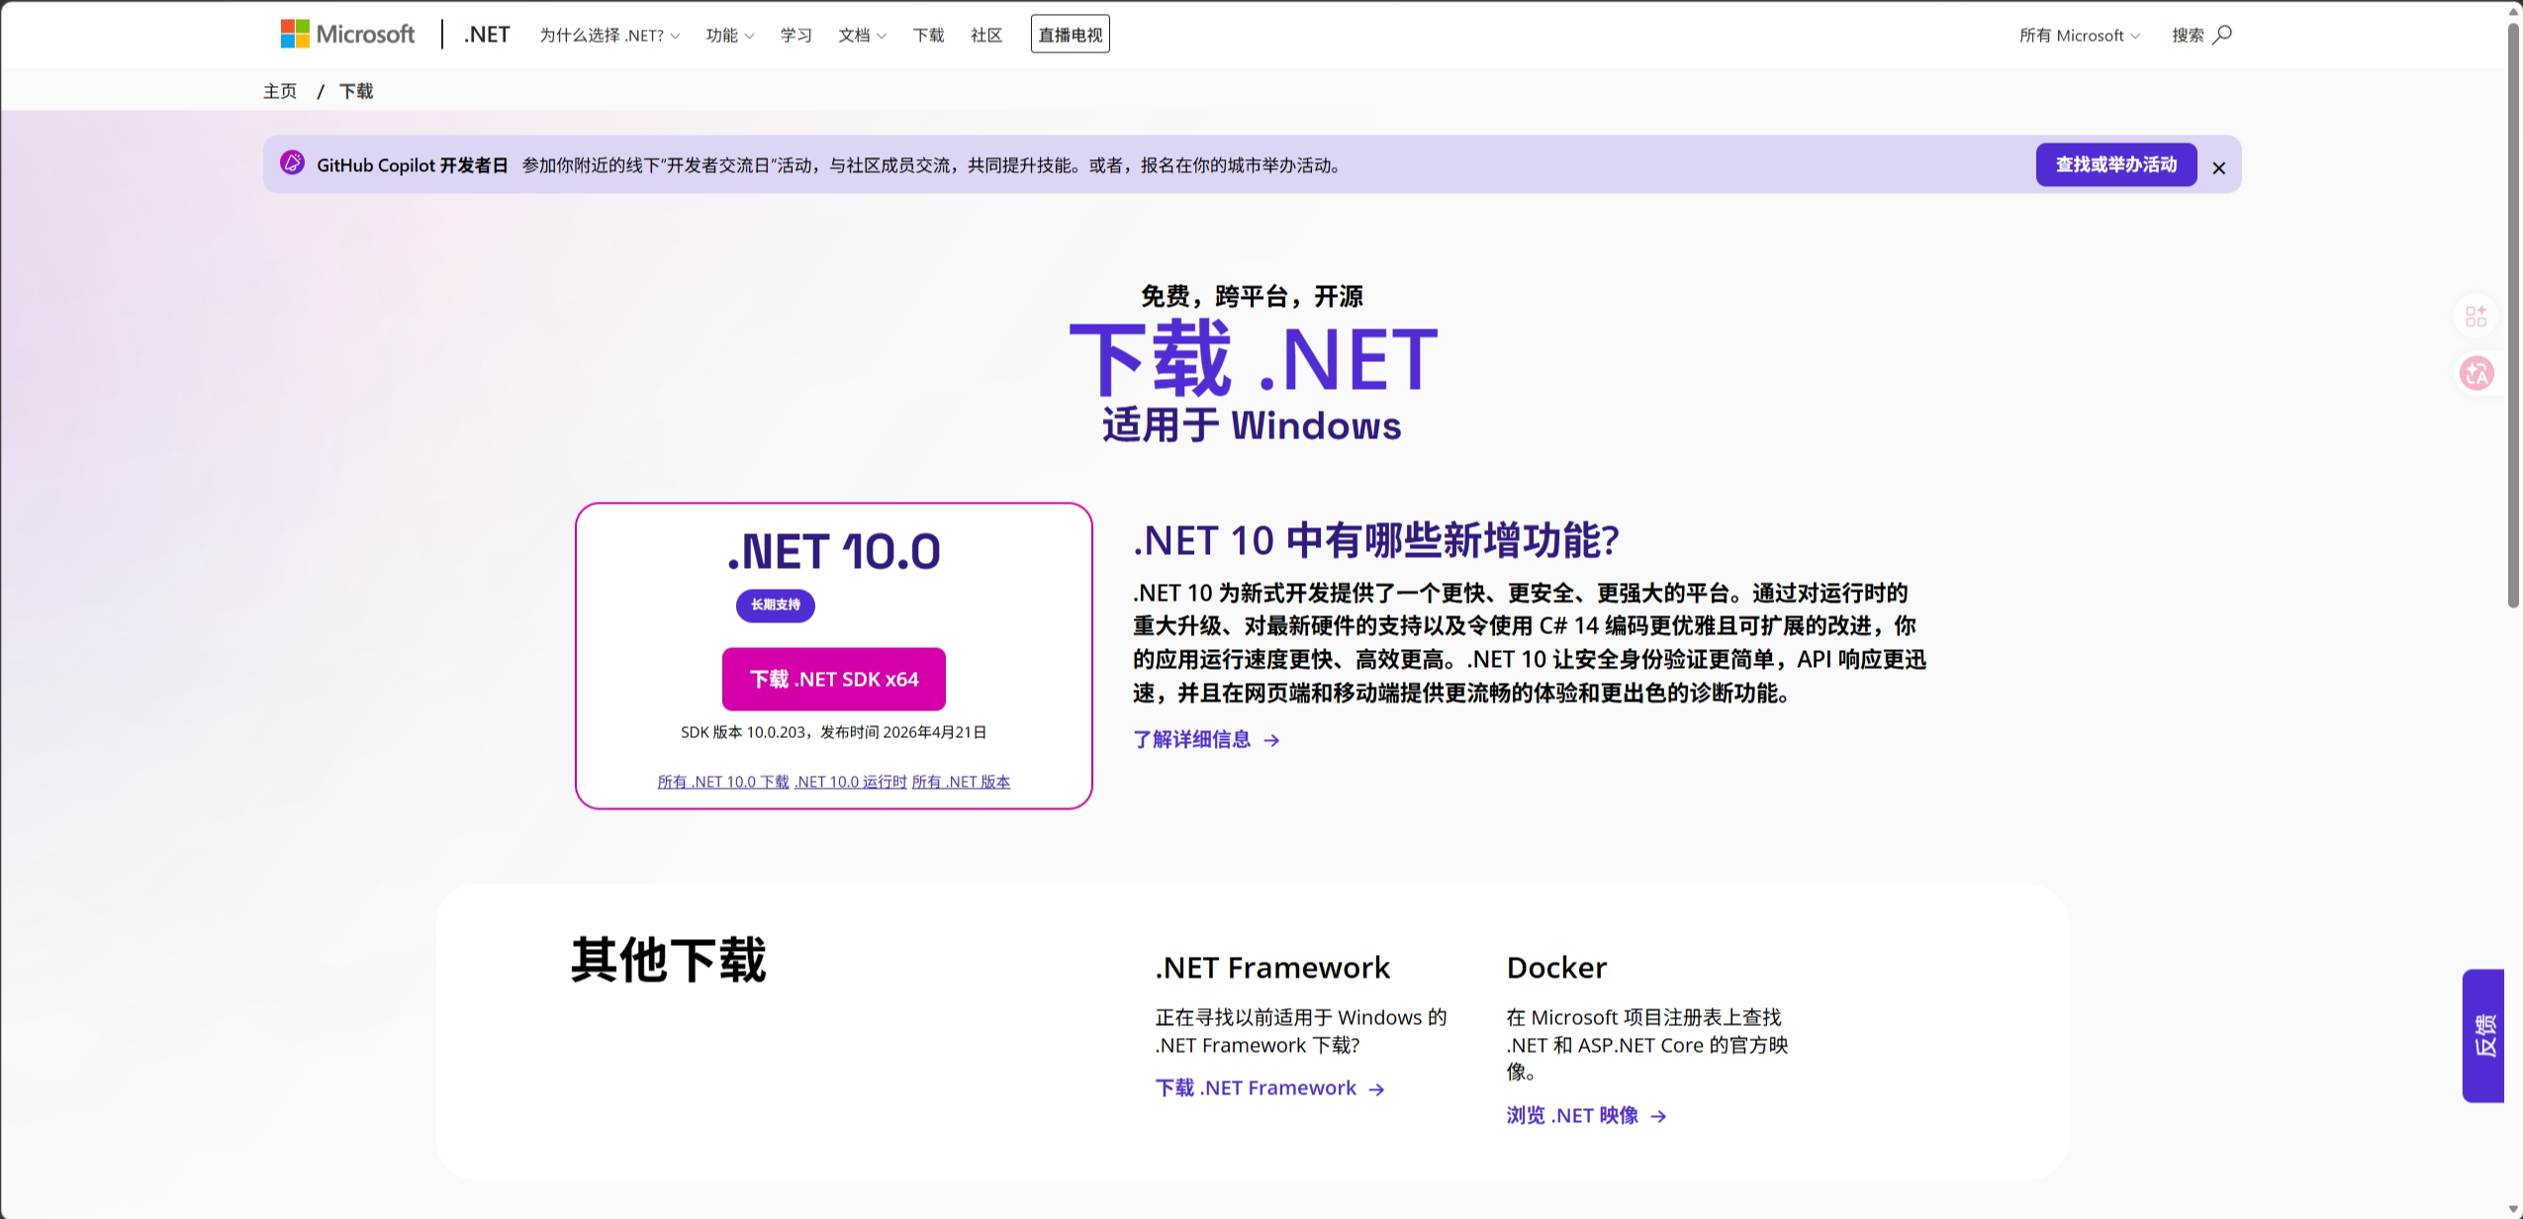Click the search magnifier icon
2523x1219 pixels.
pyautogui.click(x=2222, y=35)
